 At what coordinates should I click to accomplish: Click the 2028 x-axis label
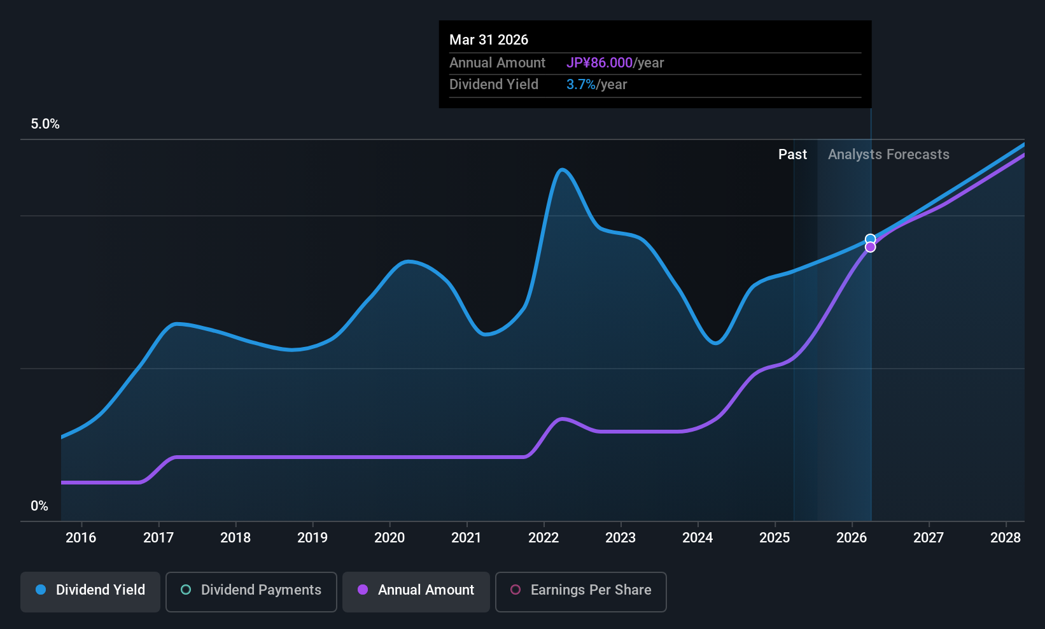1006,538
